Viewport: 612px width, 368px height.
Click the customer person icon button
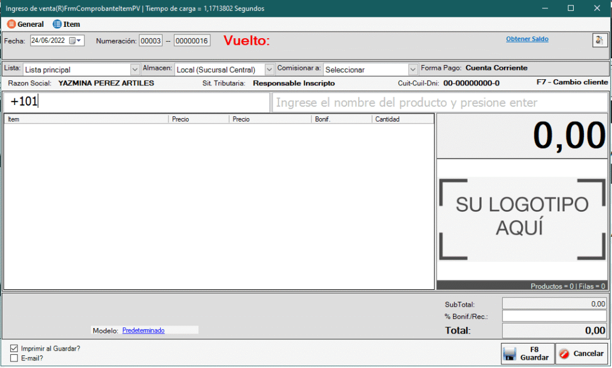599,40
